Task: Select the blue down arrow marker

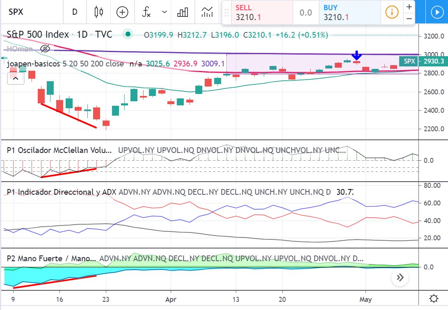Action: pos(357,55)
